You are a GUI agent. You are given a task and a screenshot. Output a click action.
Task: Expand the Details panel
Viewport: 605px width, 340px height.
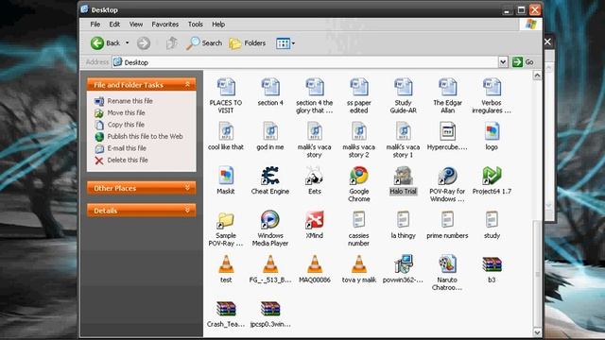[187, 210]
